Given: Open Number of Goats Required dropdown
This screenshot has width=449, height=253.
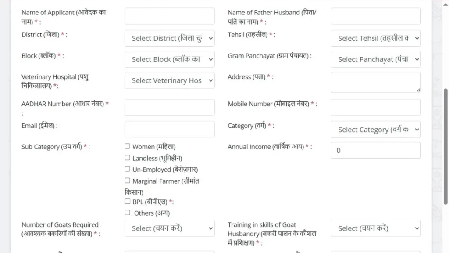Looking at the screenshot, I should click(169, 228).
